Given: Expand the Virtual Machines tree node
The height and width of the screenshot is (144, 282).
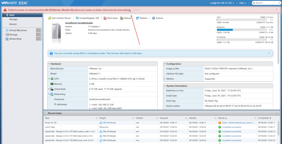Looking at the screenshot, I should point(4,30).
